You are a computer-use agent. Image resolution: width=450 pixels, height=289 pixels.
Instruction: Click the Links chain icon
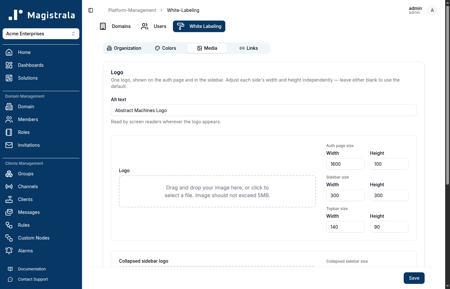[242, 48]
